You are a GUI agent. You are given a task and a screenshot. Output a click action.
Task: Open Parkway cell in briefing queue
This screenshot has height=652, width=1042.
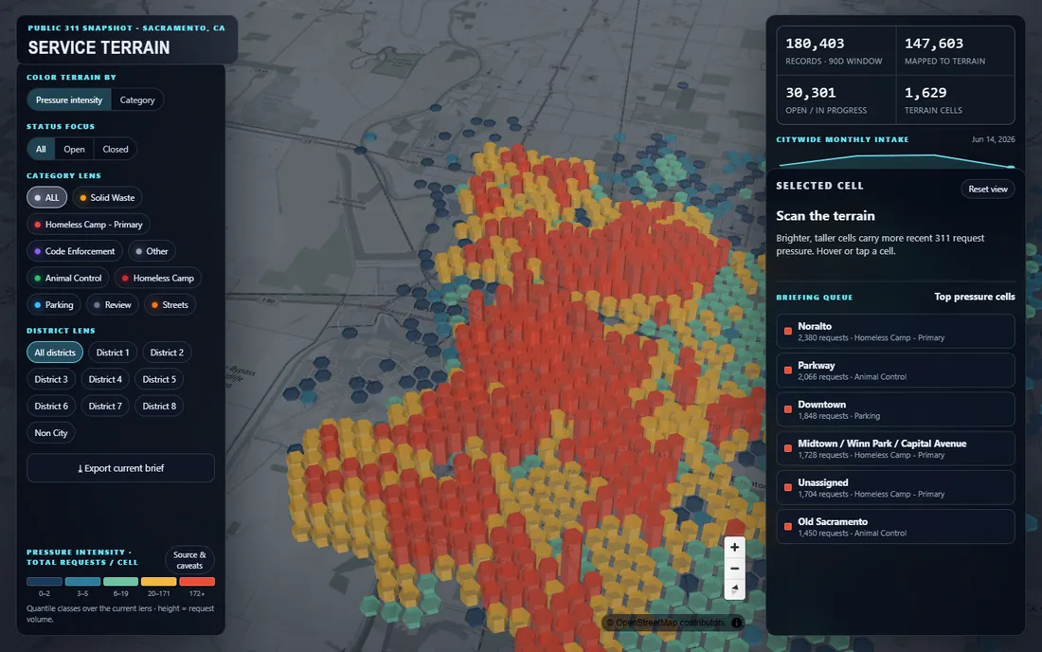point(895,371)
